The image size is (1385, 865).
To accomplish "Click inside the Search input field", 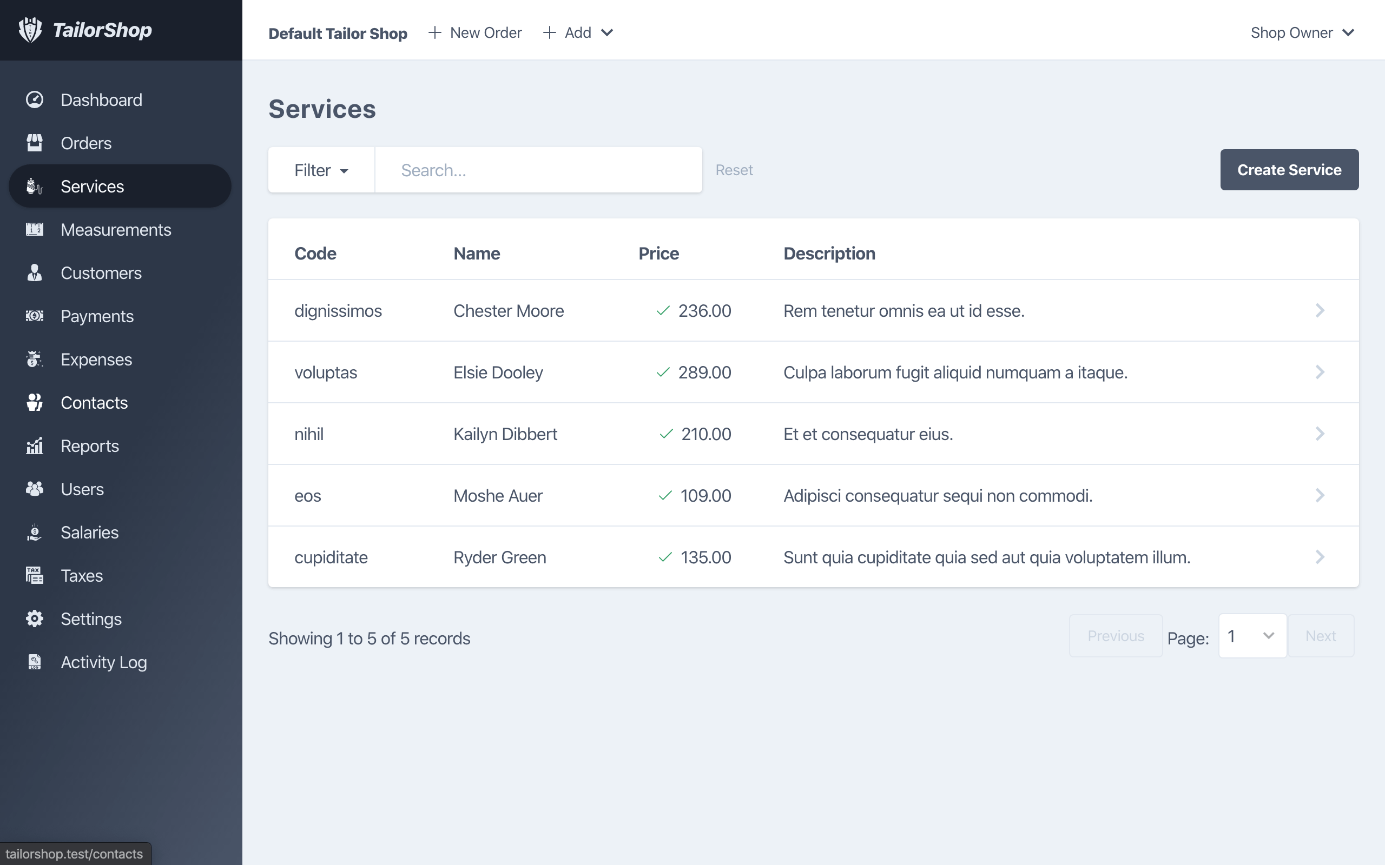I will coord(538,170).
